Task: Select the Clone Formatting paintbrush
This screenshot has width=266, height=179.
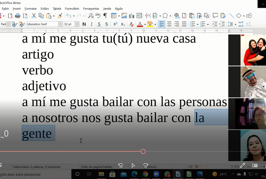Action: click(60, 16)
